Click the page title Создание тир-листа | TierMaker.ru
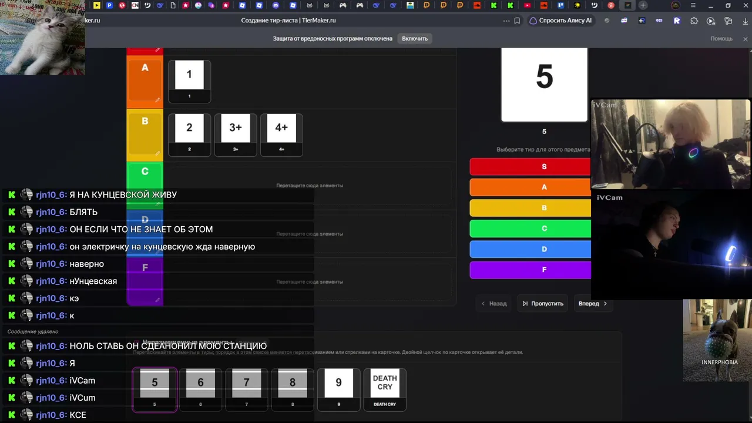 [288, 21]
